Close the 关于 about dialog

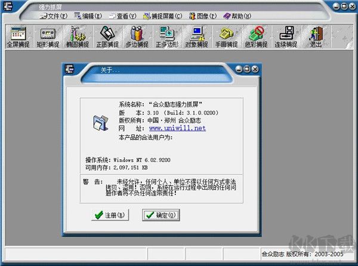[x=255, y=69]
